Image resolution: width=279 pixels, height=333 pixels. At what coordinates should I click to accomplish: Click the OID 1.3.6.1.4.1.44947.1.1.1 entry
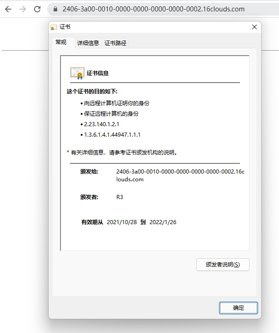click(112, 135)
